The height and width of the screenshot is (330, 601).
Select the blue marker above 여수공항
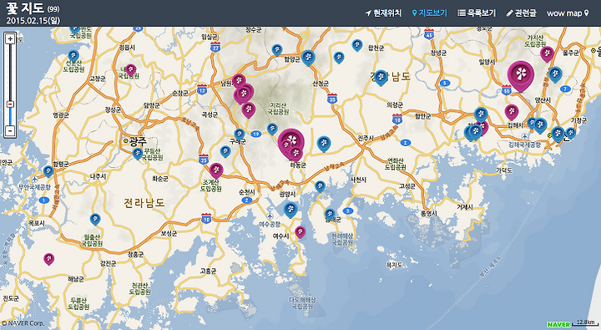pos(290,210)
